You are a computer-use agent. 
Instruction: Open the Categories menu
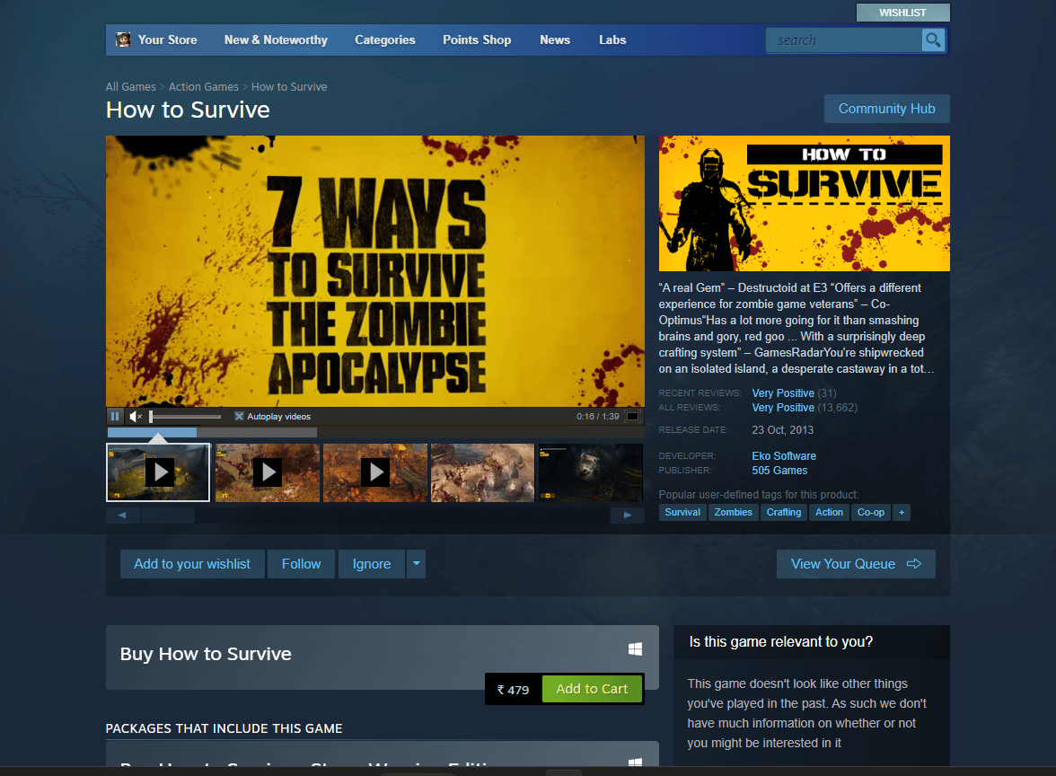pyautogui.click(x=385, y=40)
